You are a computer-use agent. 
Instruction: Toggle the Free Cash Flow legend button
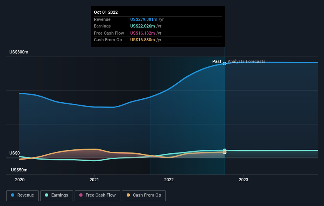coord(97,195)
